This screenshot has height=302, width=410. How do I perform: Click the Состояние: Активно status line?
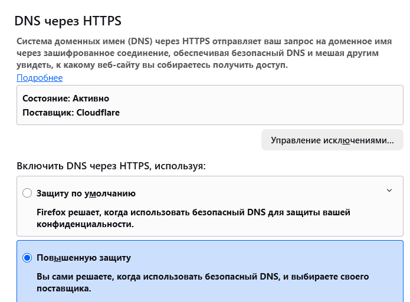[65, 99]
